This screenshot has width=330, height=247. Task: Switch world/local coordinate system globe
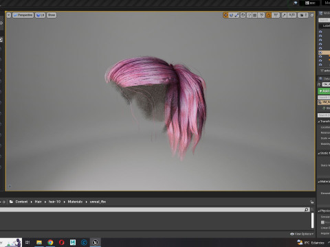pyautogui.click(x=243, y=15)
